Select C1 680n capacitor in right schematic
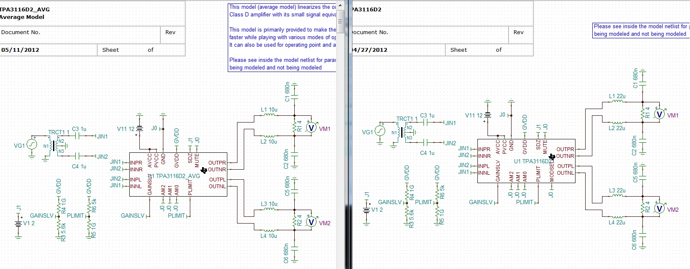The height and width of the screenshot is (269, 690). tap(643, 84)
